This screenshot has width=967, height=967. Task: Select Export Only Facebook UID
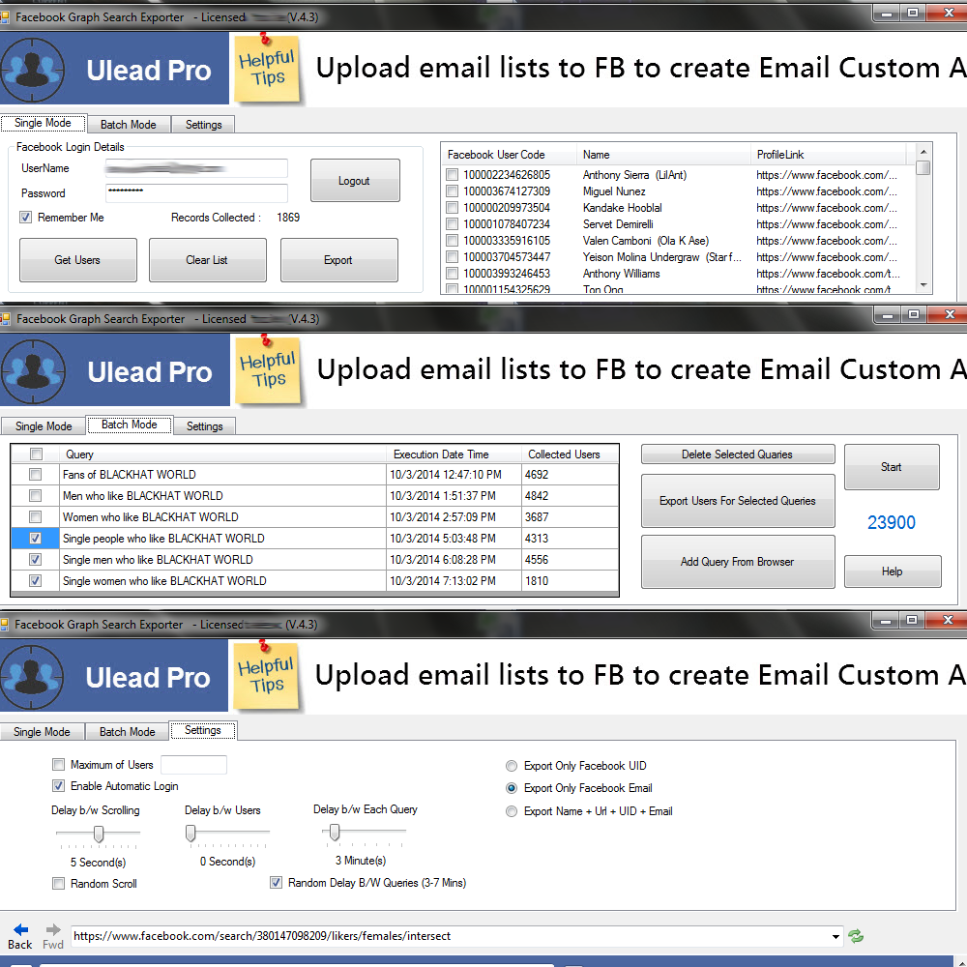click(512, 766)
